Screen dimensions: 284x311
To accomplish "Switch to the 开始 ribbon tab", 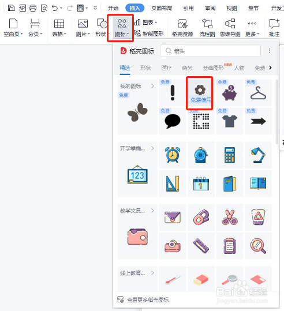I will [x=113, y=8].
